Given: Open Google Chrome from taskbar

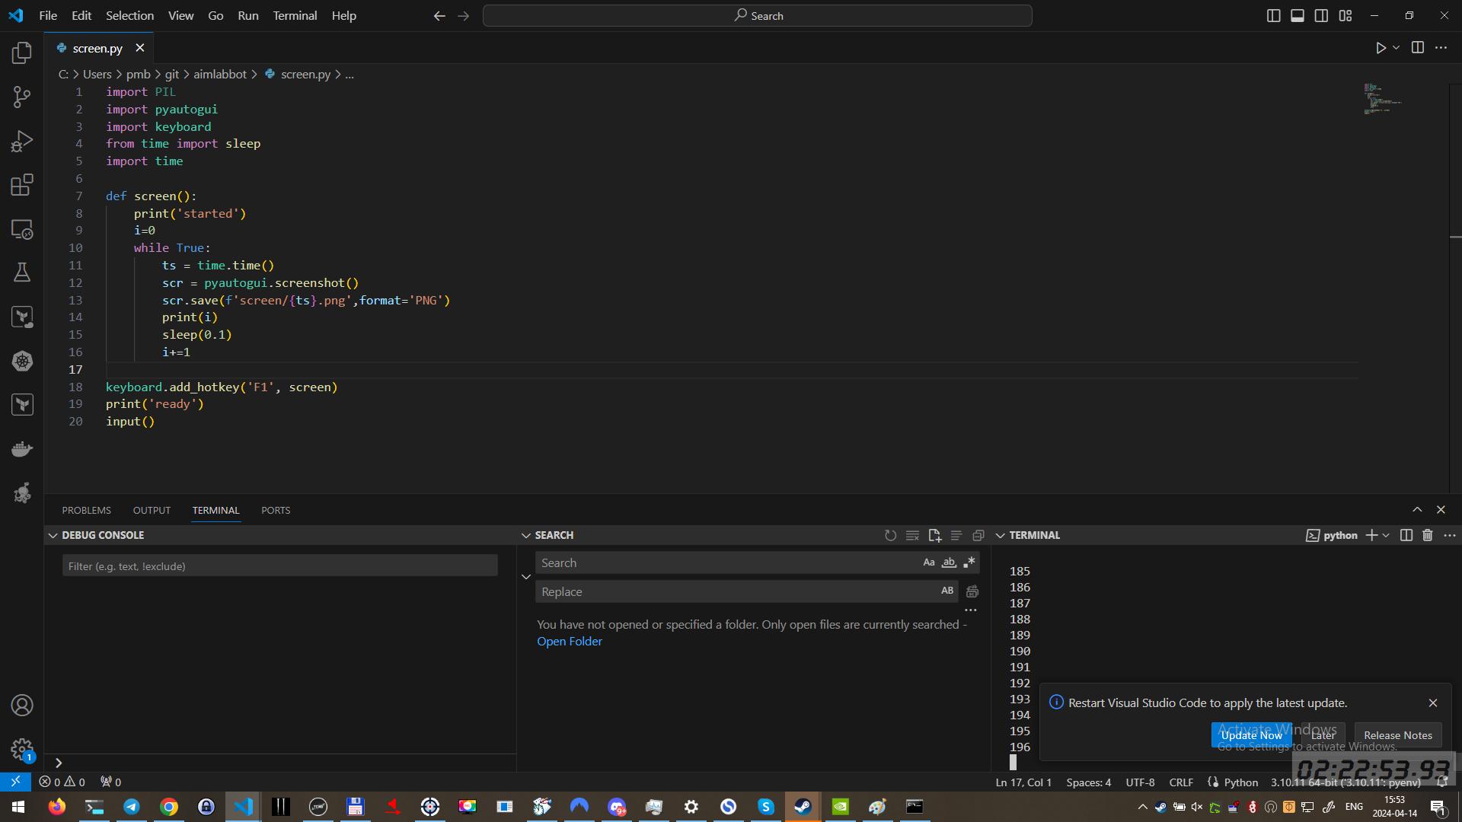Looking at the screenshot, I should coord(169,807).
